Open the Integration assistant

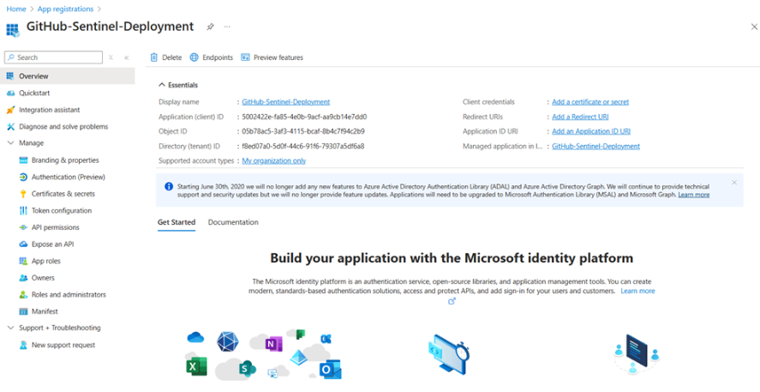49,110
